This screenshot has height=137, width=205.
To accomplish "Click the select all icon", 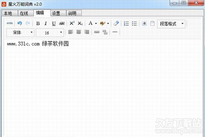I will (144, 24).
